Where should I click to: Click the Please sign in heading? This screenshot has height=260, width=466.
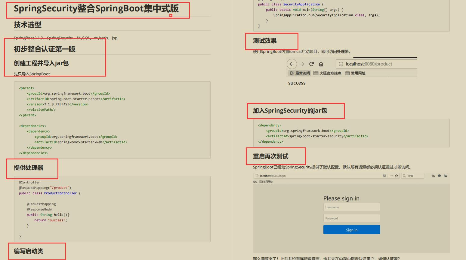341,198
